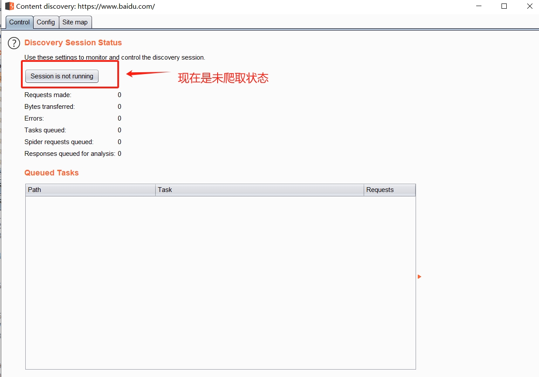Minimize the Content discovery window

[x=478, y=7]
